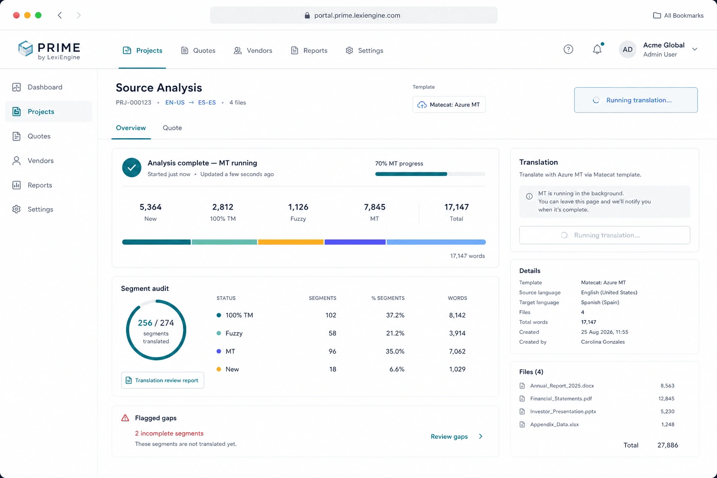Open Reports in the top navigation
Image resolution: width=717 pixels, height=478 pixels.
coord(309,50)
